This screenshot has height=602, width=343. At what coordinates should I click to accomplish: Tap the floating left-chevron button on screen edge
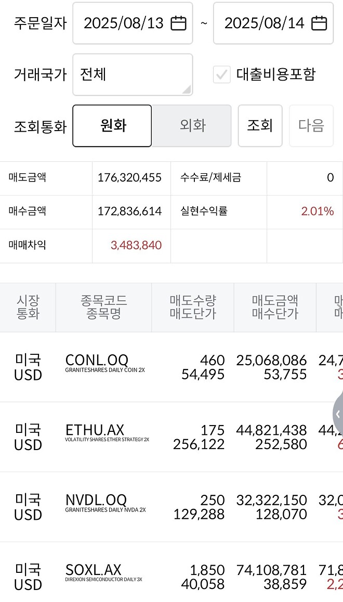click(x=338, y=415)
